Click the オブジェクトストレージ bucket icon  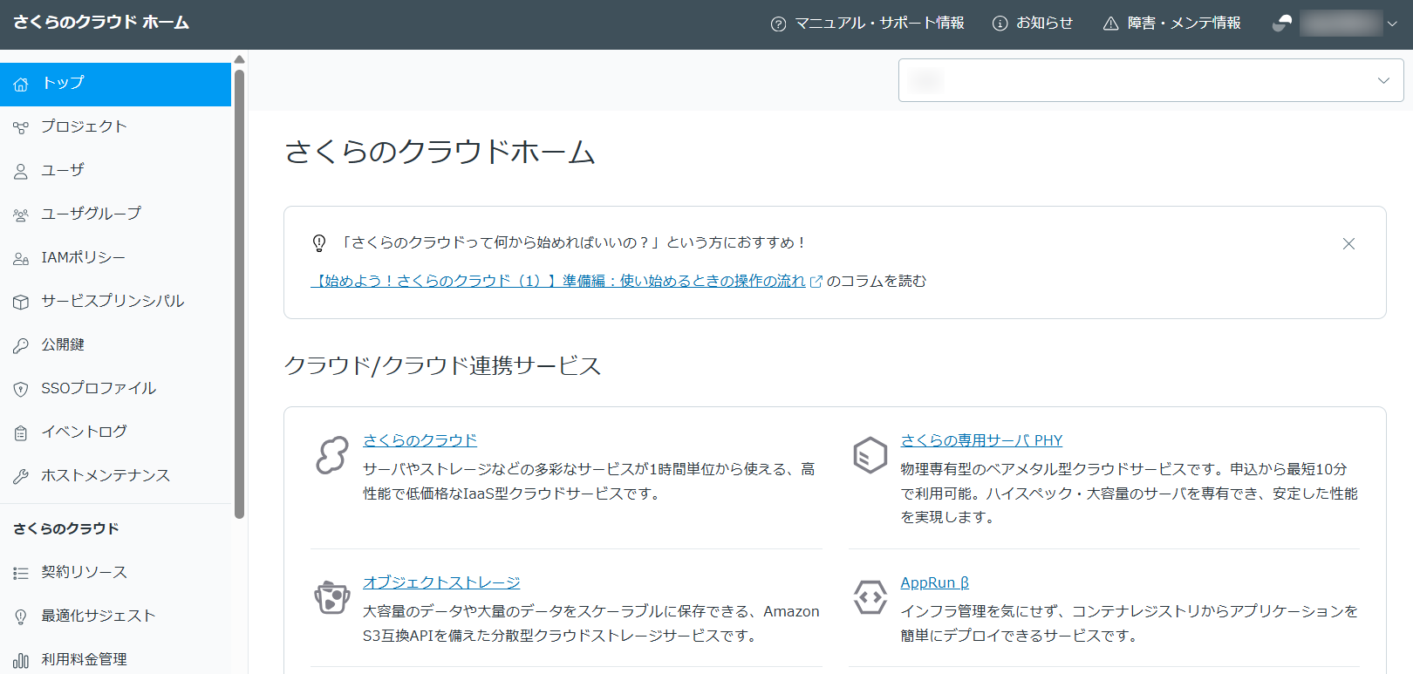pyautogui.click(x=332, y=597)
